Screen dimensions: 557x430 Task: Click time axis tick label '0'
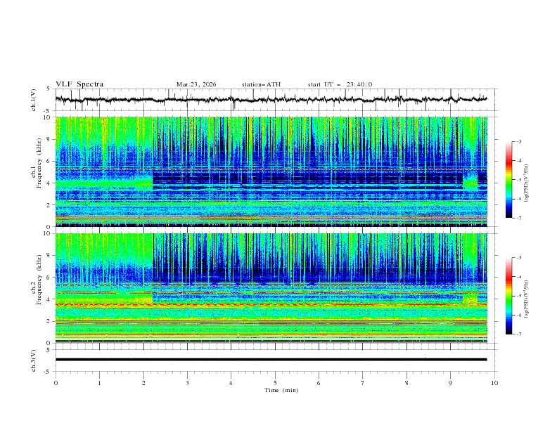point(56,383)
